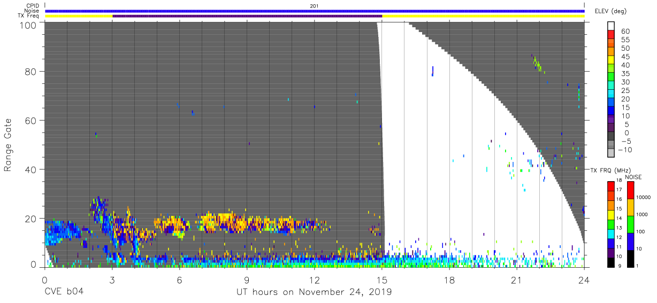Click the blue ELEV segment between 10 and 15
Image resolution: width=657 pixels, height=303 pixels.
coord(611,111)
